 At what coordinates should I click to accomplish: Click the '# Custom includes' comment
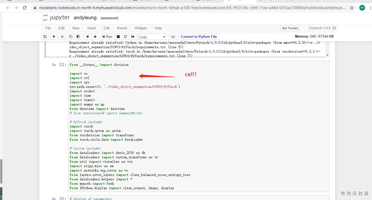pos(85,148)
